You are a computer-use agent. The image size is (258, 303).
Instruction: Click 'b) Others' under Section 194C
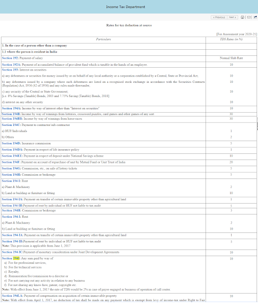[8, 137]
